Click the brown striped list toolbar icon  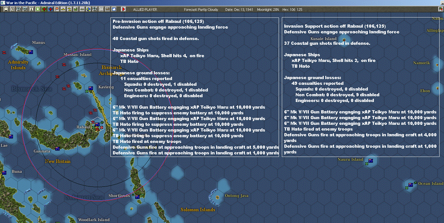pyautogui.click(x=108, y=9)
